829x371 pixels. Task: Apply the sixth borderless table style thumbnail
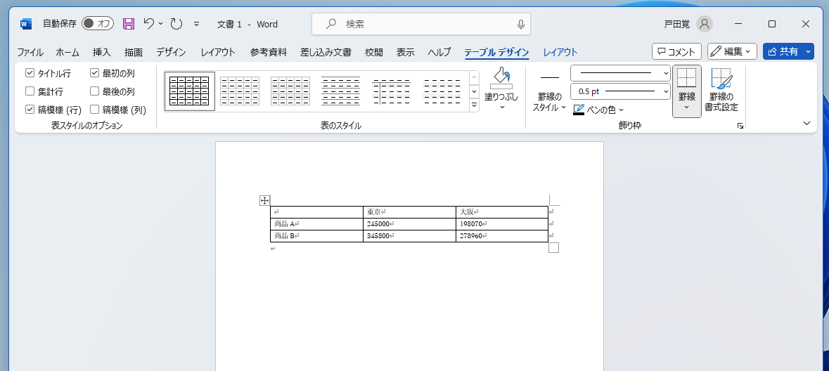[442, 91]
